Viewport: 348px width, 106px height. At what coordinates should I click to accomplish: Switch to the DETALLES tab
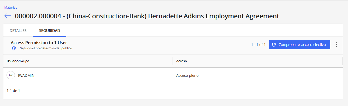[18, 31]
